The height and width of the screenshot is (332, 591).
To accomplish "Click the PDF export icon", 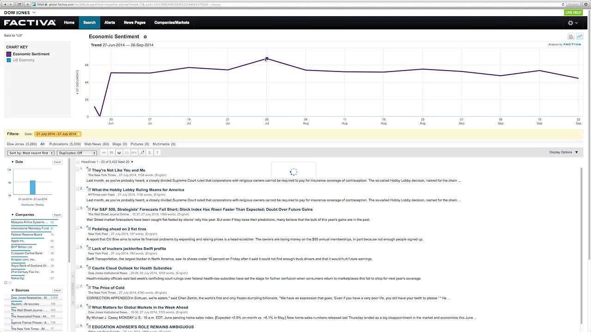I will tap(142, 153).
